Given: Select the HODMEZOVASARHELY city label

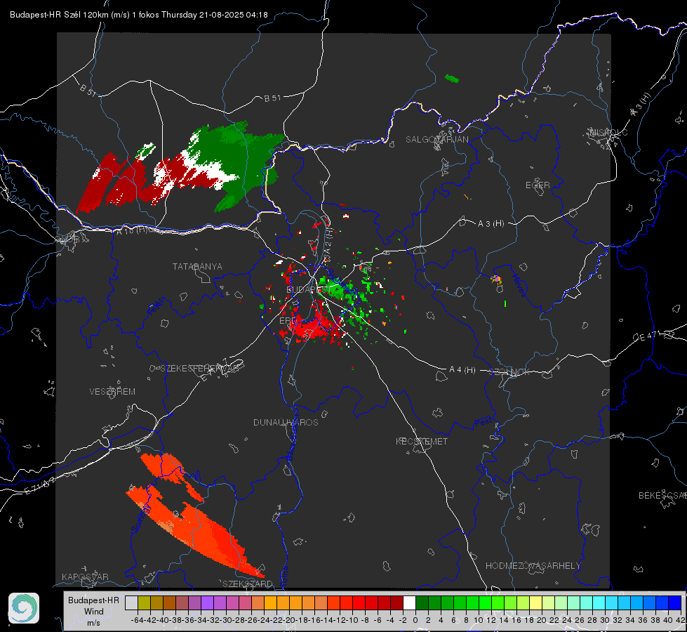Looking at the screenshot, I should pyautogui.click(x=533, y=566).
